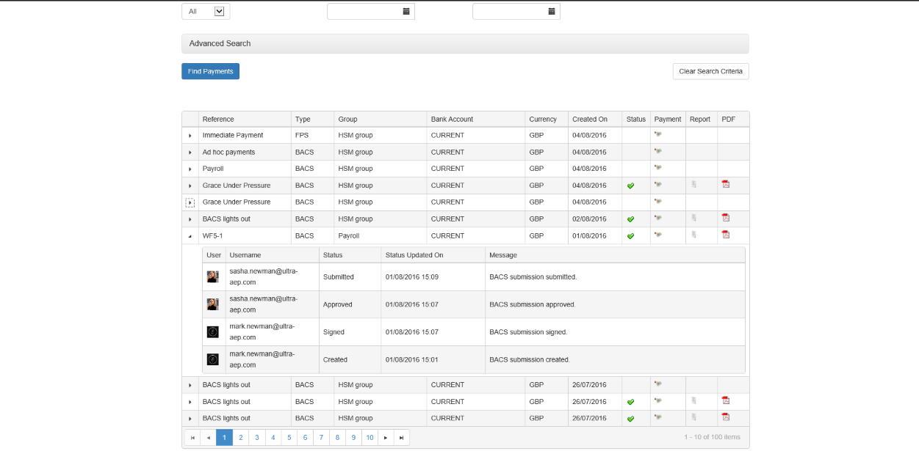Screen dimensions: 919x451
Task: Open the calendar picker in the rightmost date field
Action: 551,12
